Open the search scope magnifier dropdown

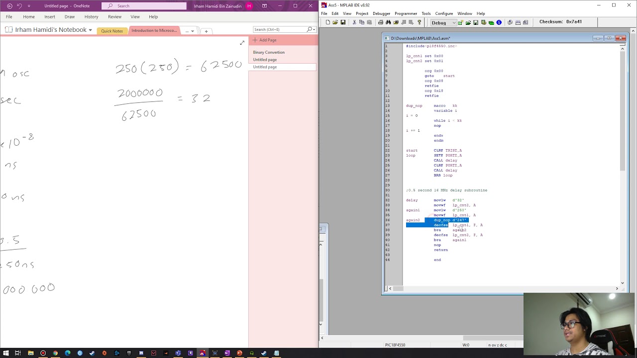311,30
